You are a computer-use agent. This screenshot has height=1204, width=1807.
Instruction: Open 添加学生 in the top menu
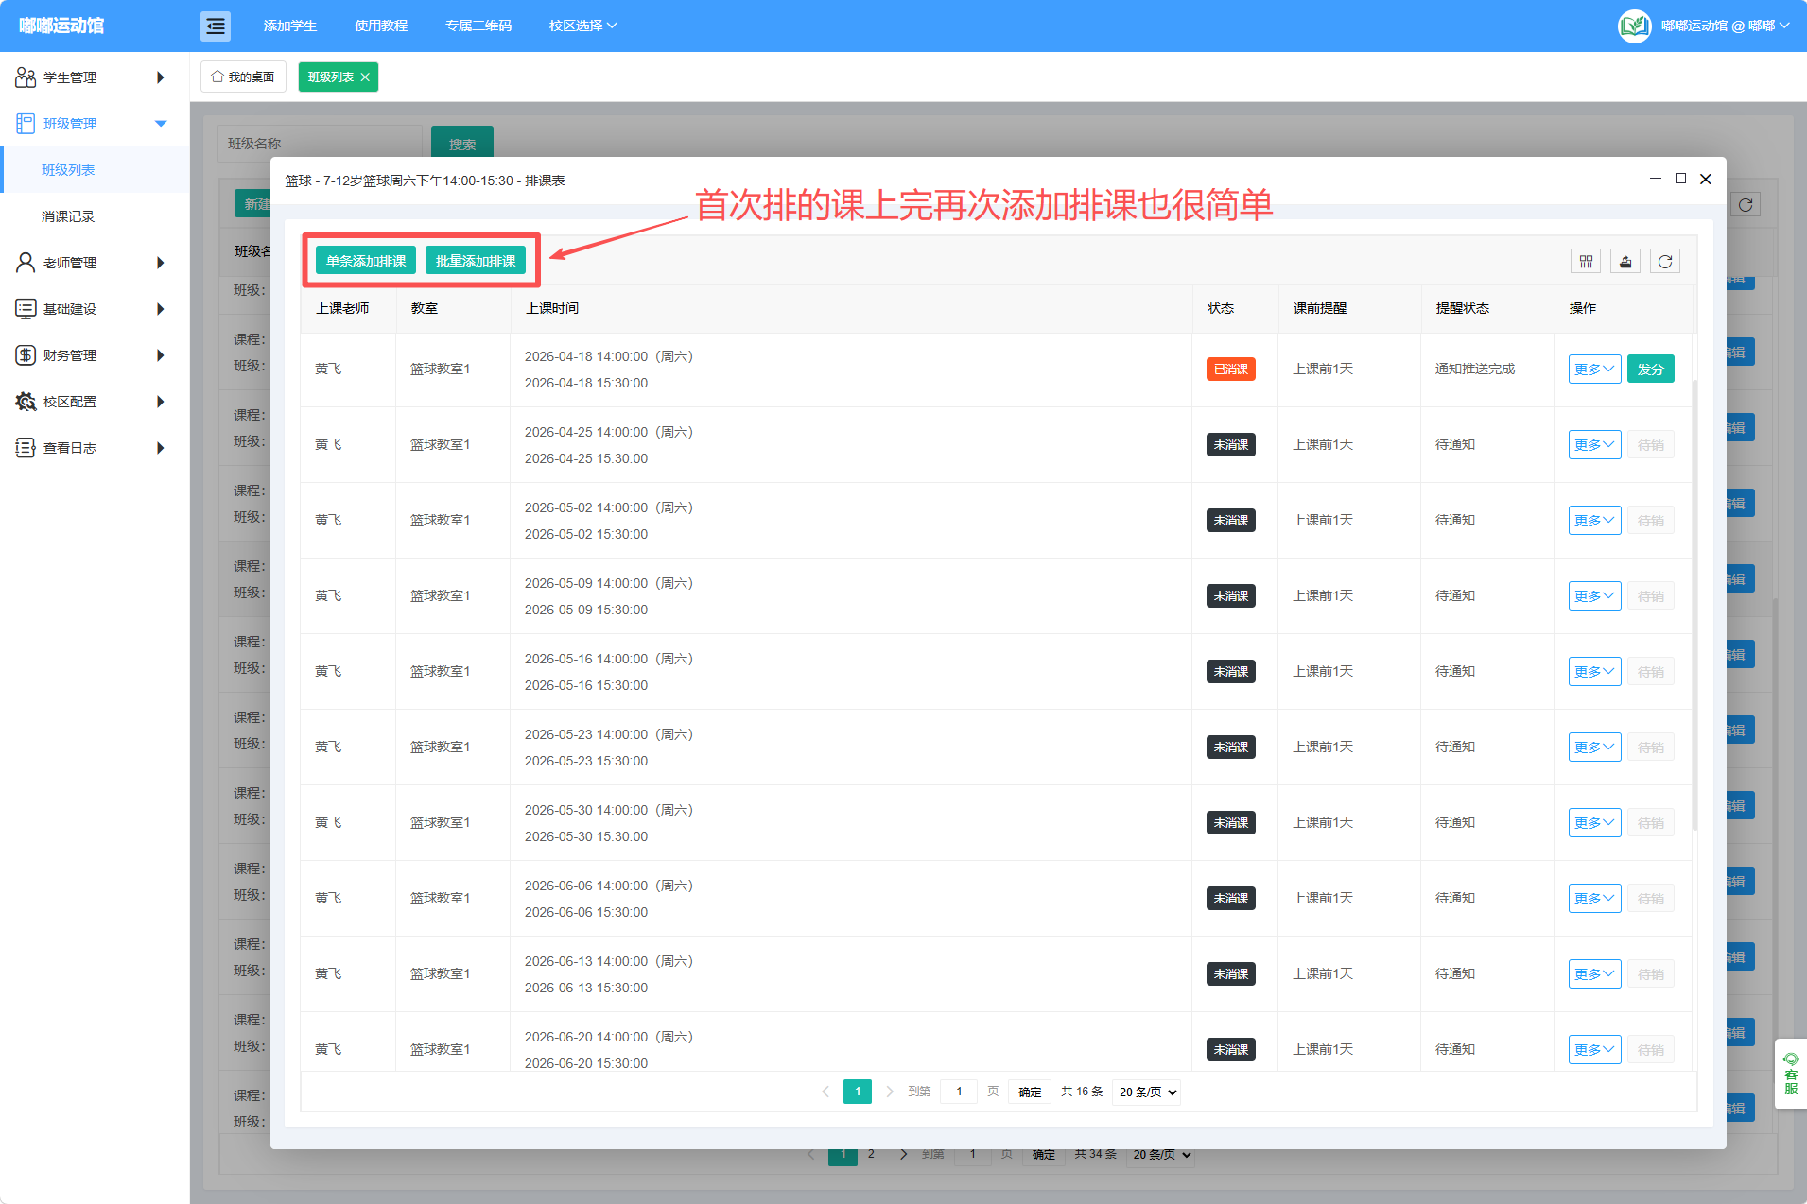[x=290, y=26]
